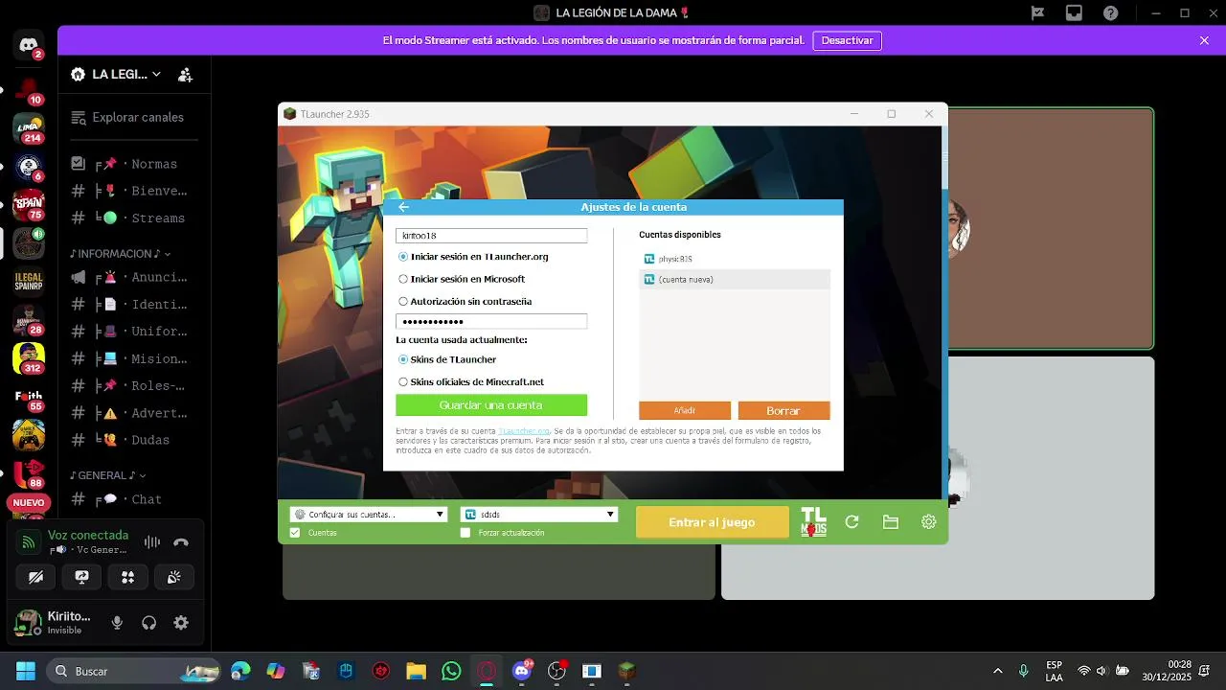Collapse the INFORMACION category

coord(120,254)
